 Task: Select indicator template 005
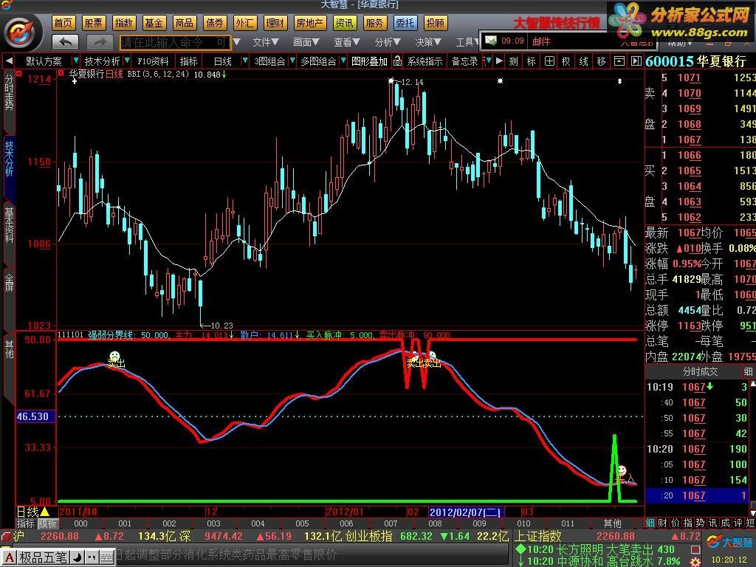pos(302,523)
